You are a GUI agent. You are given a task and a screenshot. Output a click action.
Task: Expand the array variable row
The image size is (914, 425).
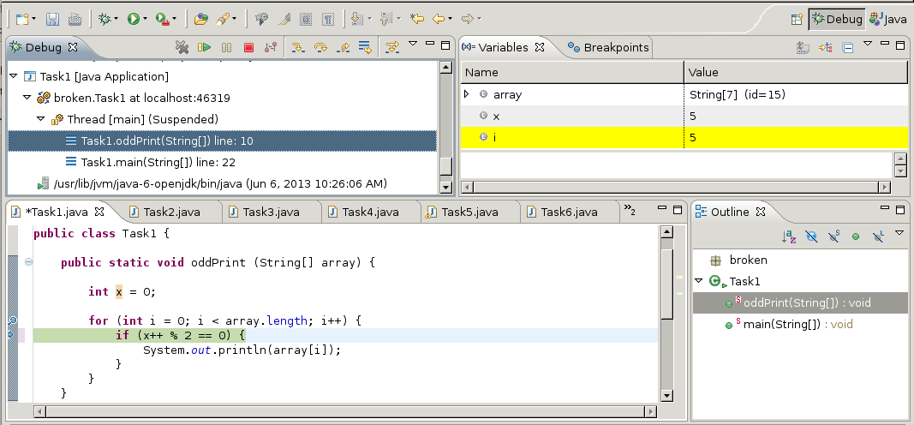[x=466, y=94]
